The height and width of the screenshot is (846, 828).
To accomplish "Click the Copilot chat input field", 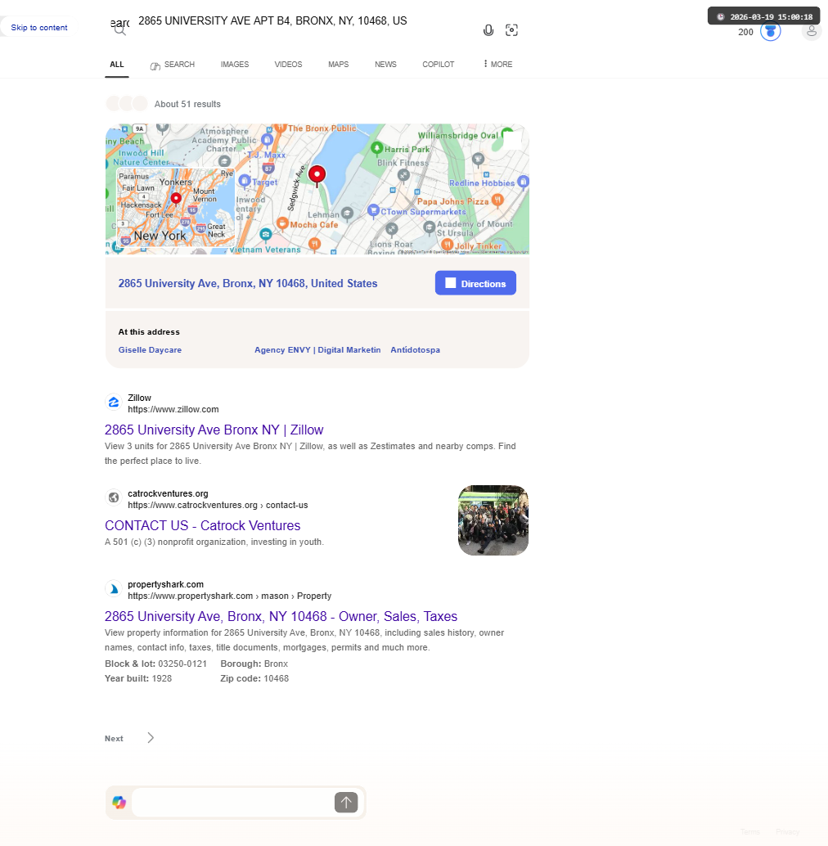I will (x=232, y=803).
